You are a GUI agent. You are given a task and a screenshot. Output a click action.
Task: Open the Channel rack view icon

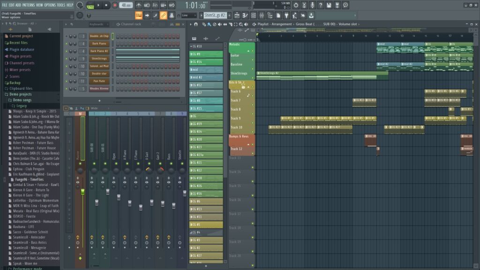coord(254,15)
